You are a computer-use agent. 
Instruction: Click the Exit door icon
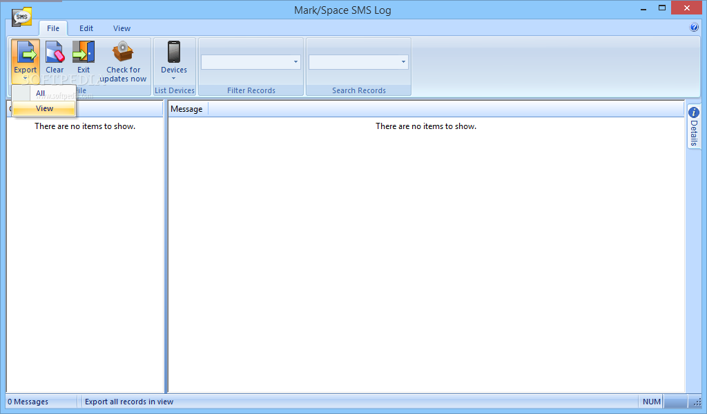click(84, 52)
